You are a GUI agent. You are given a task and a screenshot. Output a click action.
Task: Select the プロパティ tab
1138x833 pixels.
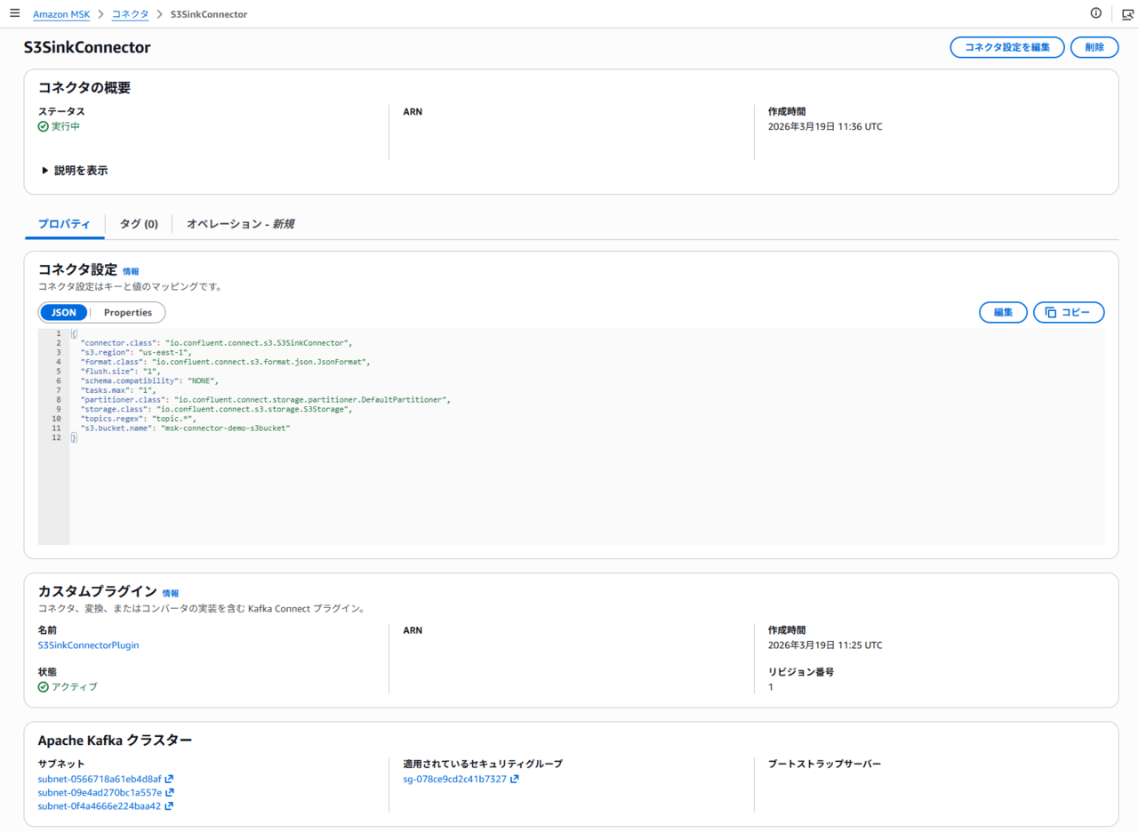pyautogui.click(x=64, y=224)
